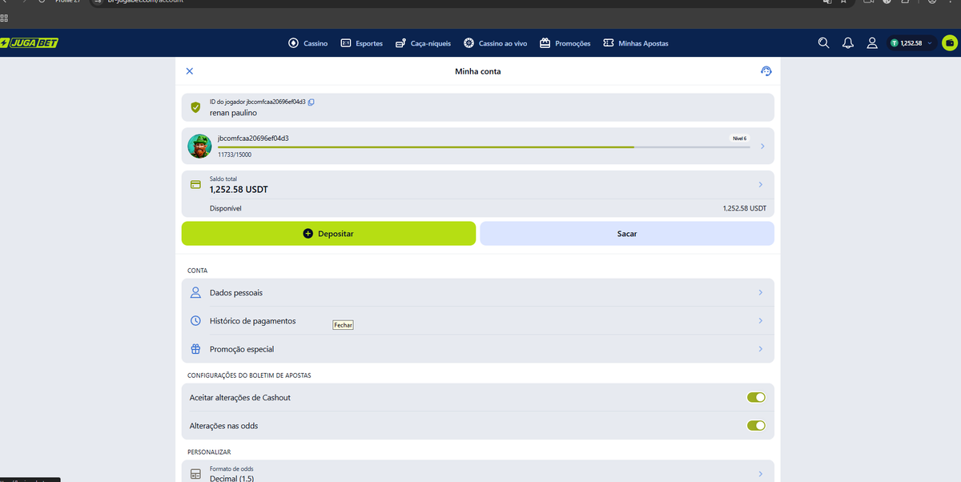Click the green Depositar button
This screenshot has height=482, width=961.
[328, 234]
